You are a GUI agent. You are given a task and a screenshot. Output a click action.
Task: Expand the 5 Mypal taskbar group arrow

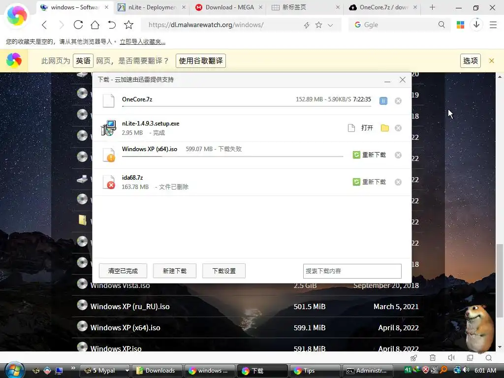pyautogui.click(x=127, y=371)
